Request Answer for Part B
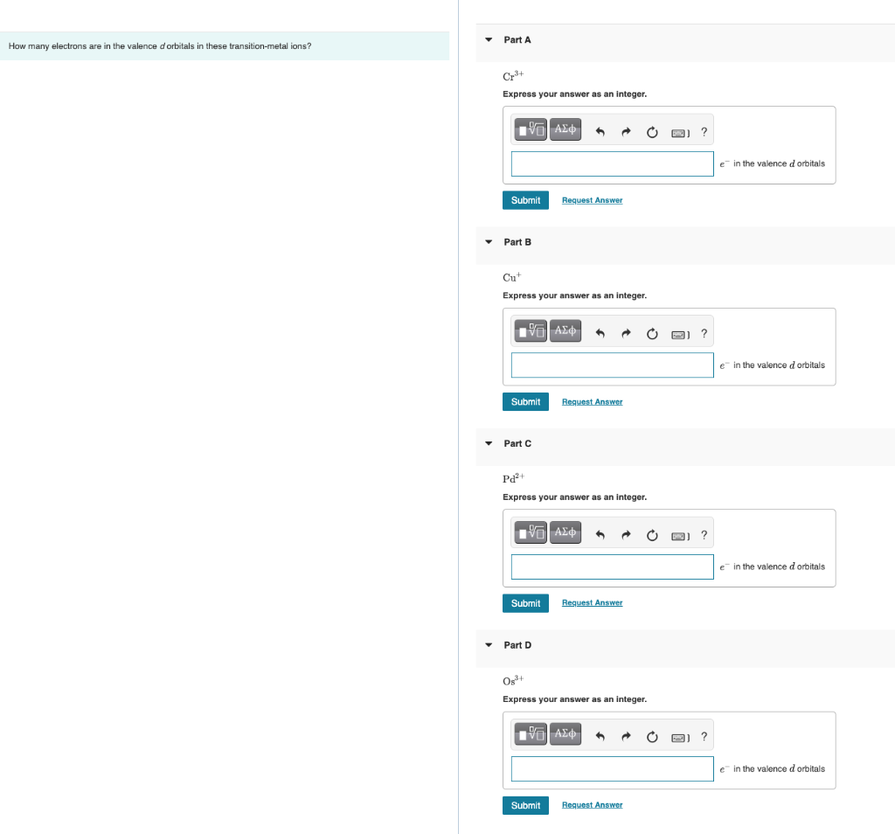Screen dimensions: 895x834 pyautogui.click(x=592, y=402)
